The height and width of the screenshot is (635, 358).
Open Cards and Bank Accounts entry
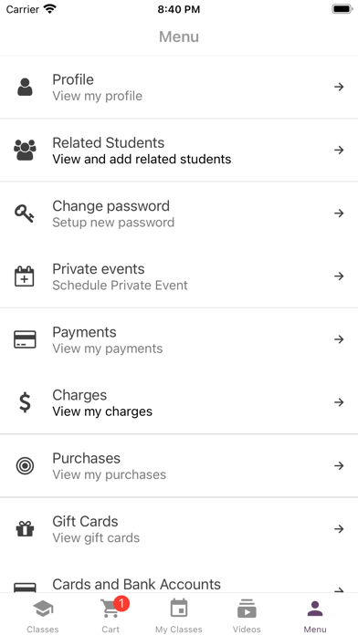coord(179,585)
